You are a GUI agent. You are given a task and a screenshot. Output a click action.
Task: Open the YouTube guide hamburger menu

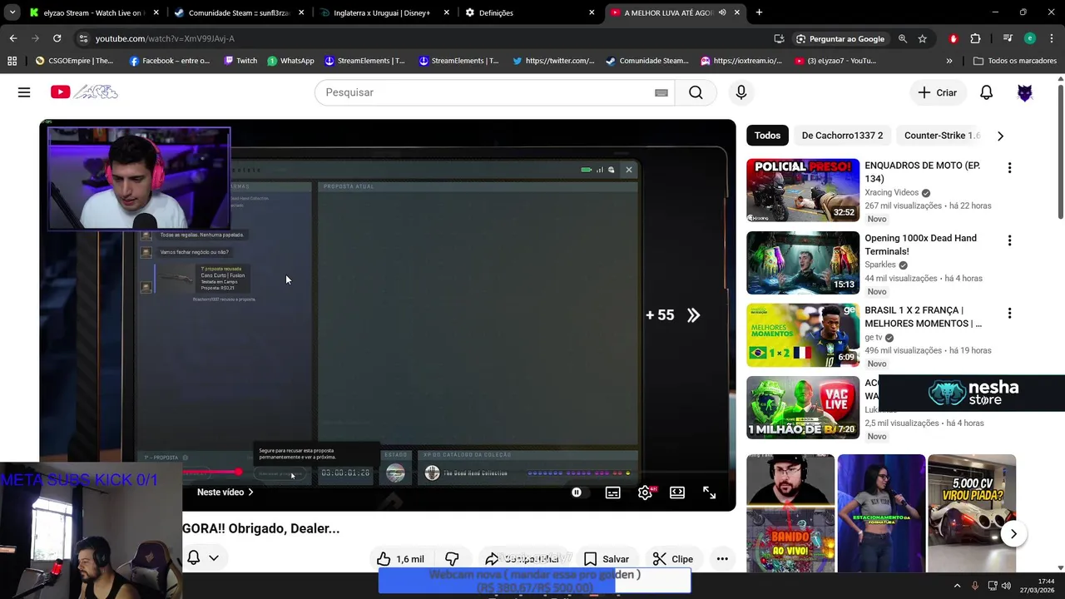tap(24, 92)
